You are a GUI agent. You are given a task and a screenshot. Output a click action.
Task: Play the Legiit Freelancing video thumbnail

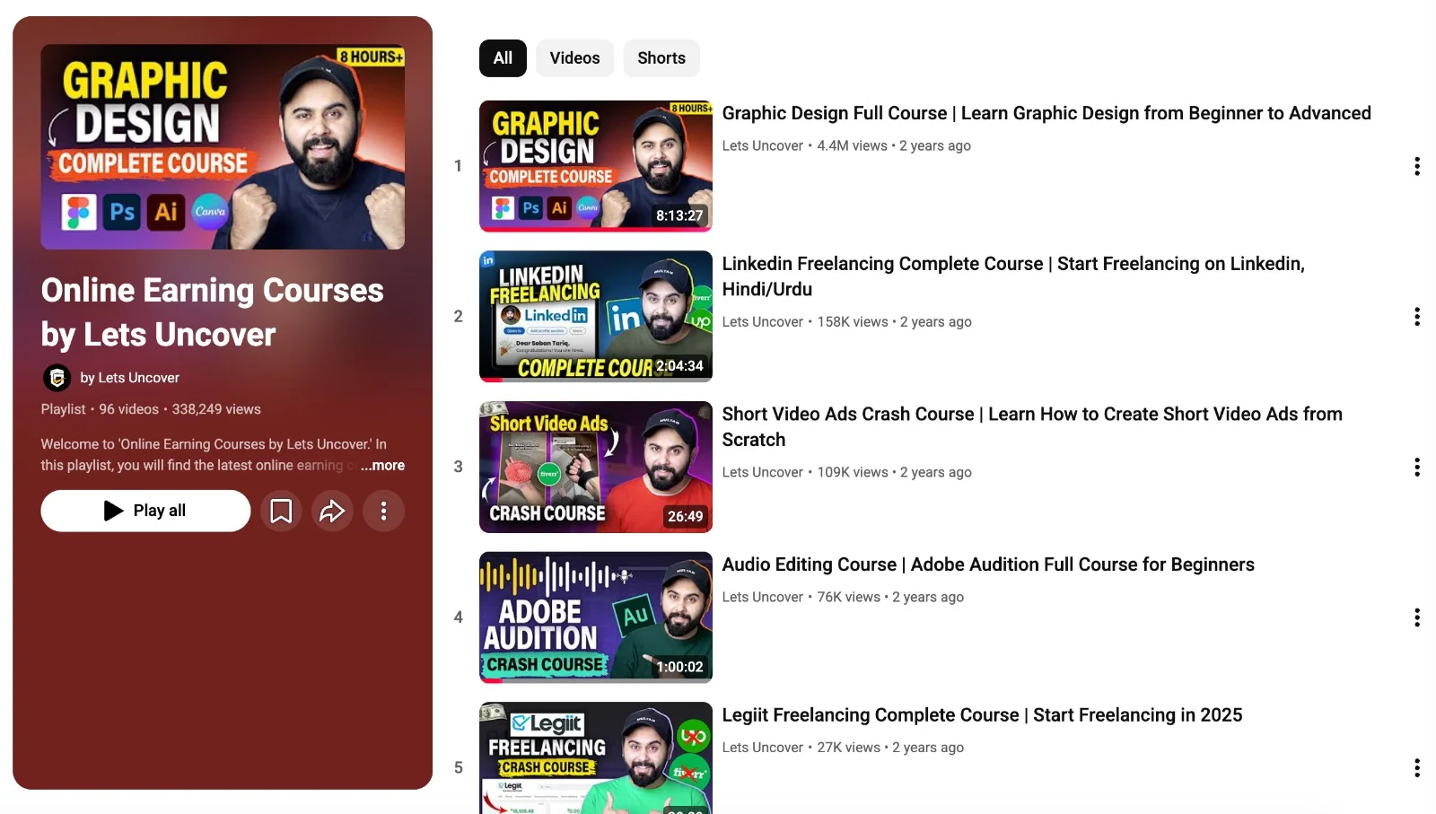pyautogui.click(x=596, y=758)
